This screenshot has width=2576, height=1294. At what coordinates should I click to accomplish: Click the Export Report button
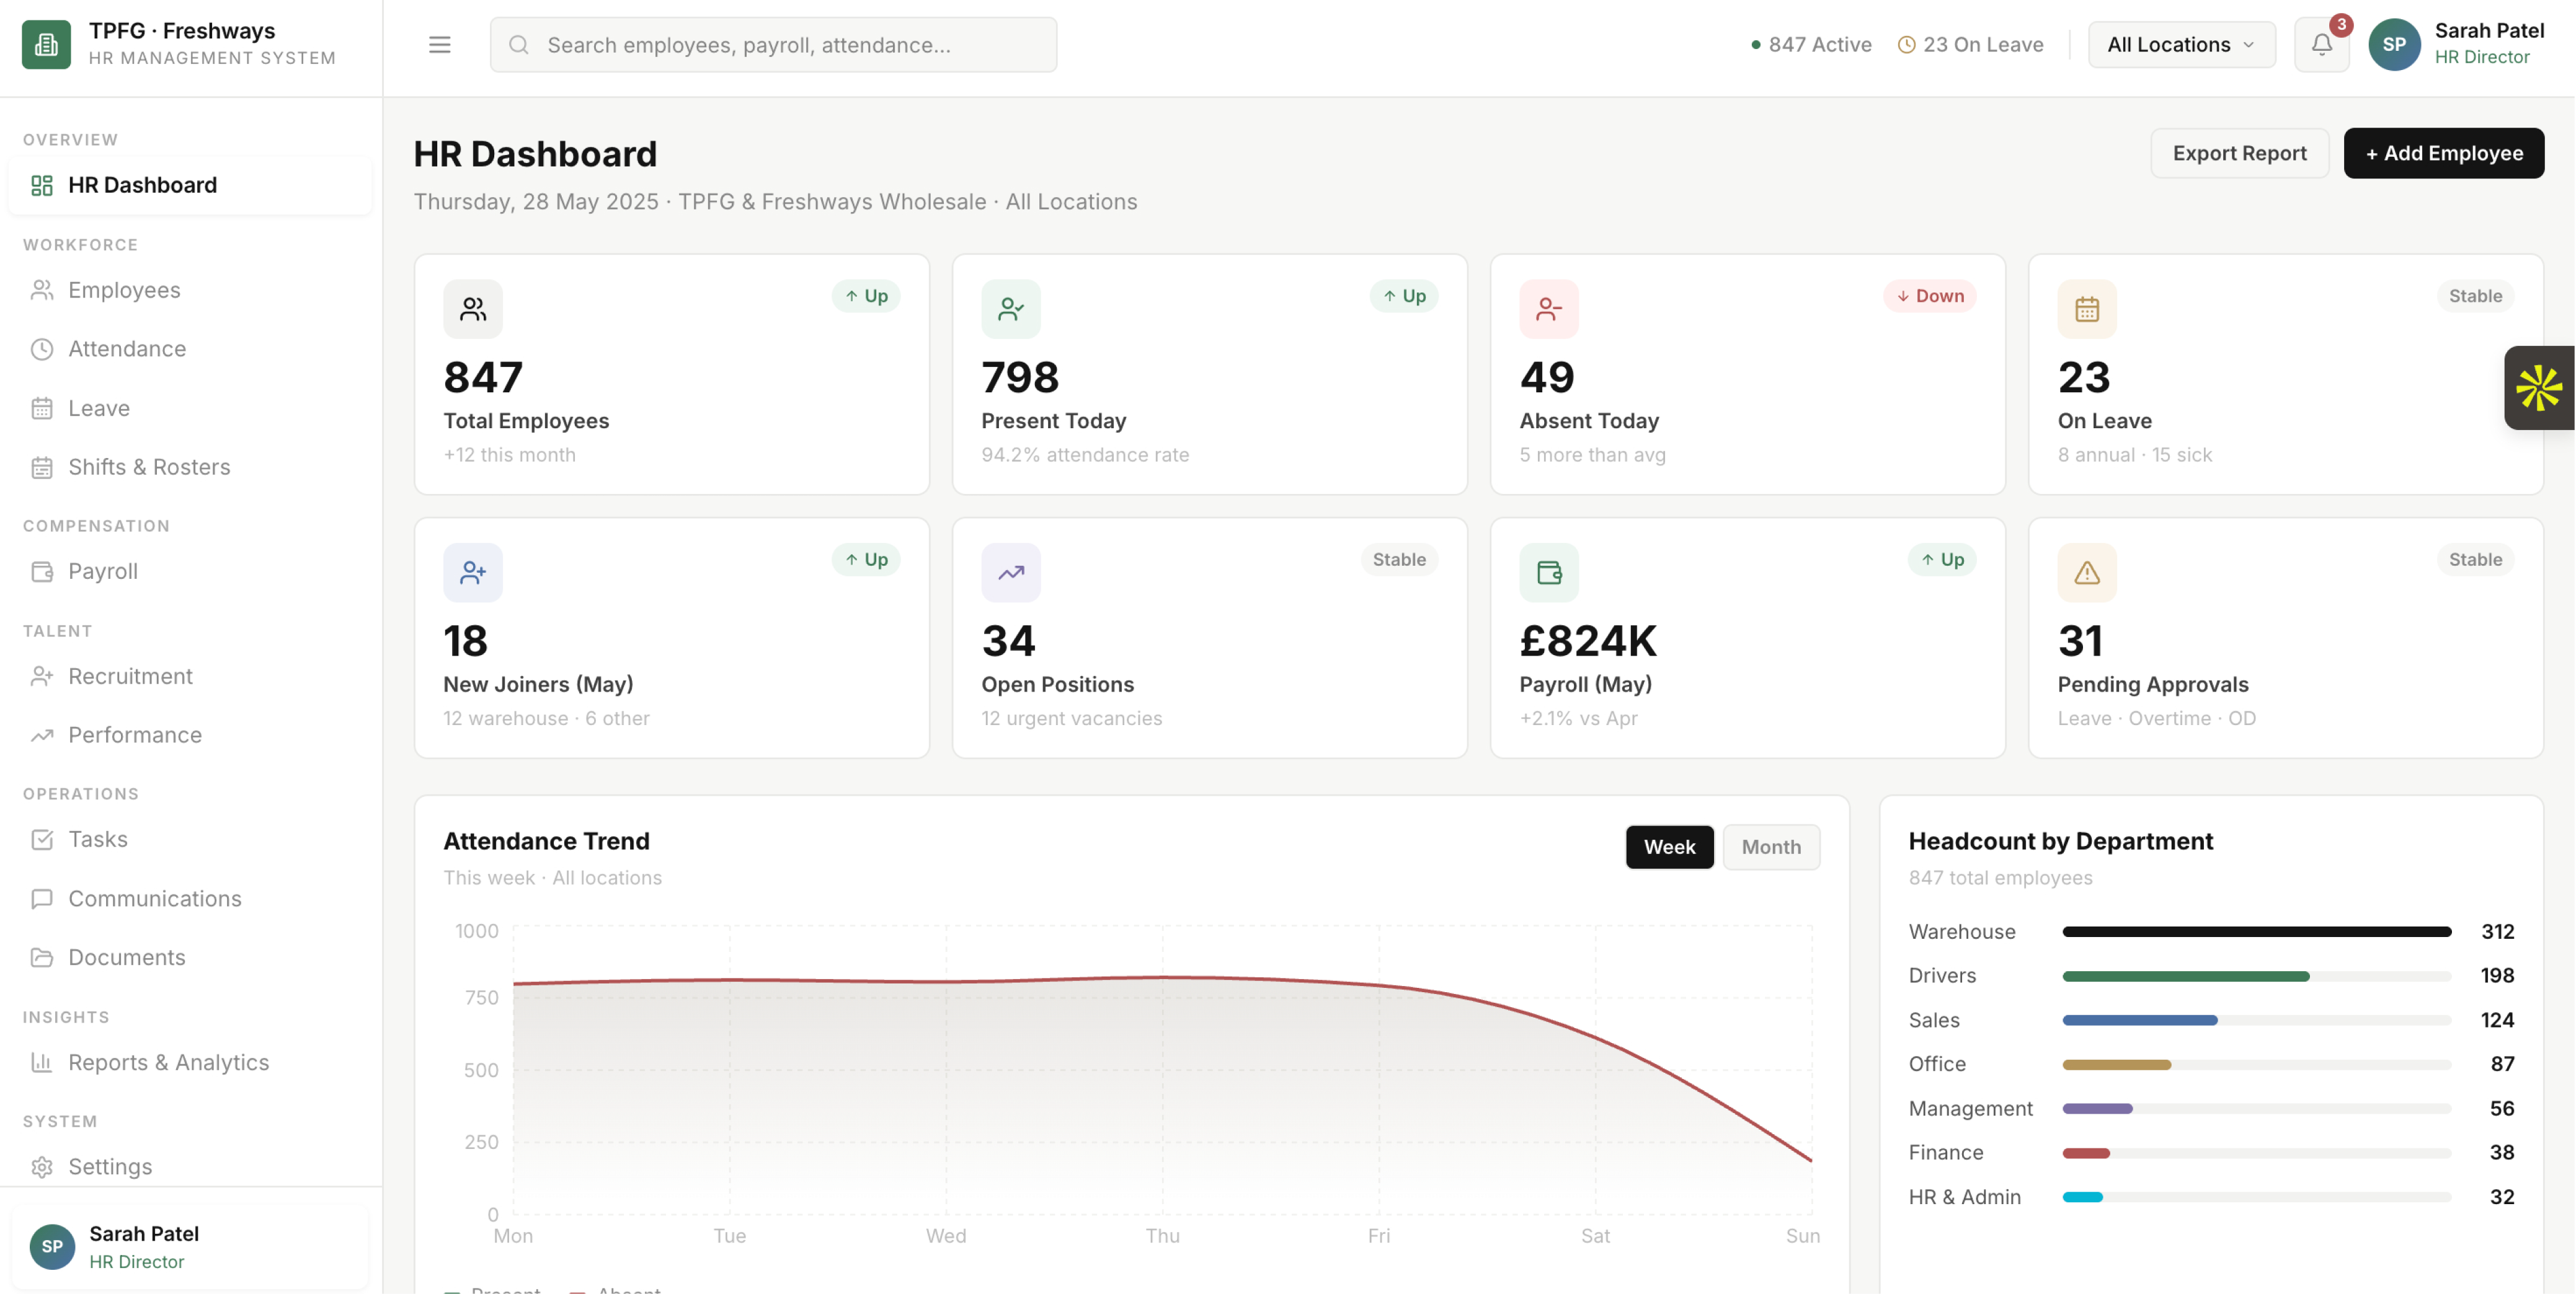(x=2239, y=153)
